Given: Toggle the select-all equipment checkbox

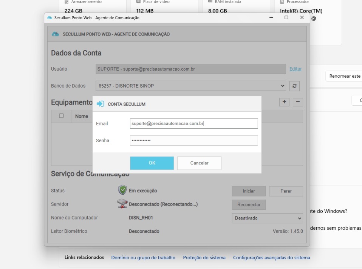Looking at the screenshot, I should [x=61, y=116].
